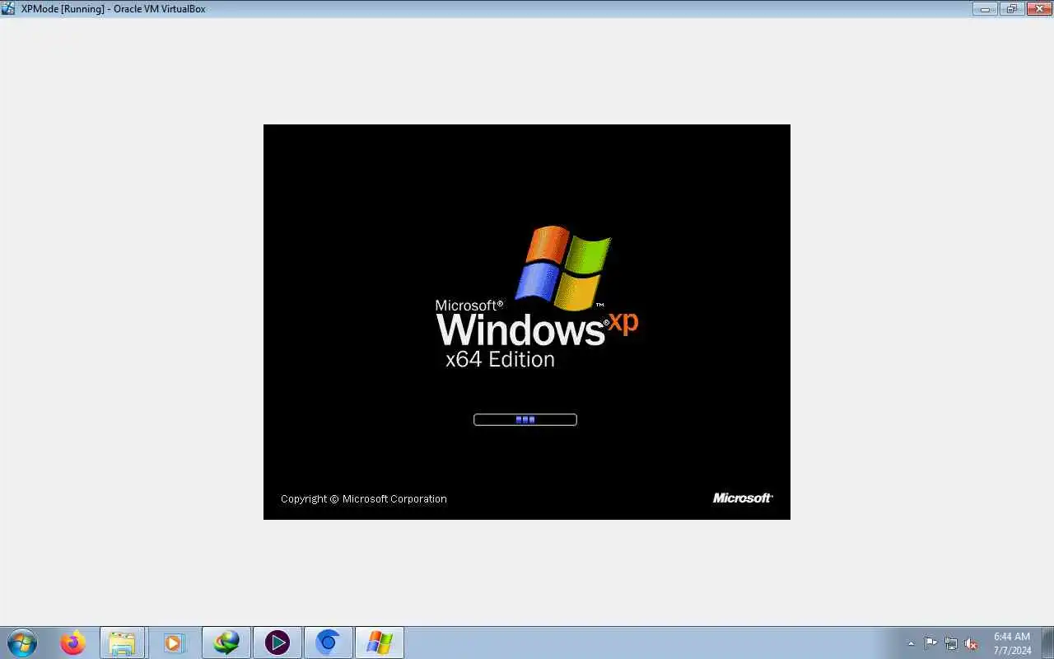The image size is (1054, 659).
Task: Click the XP boot progress bar
Action: coord(525,419)
